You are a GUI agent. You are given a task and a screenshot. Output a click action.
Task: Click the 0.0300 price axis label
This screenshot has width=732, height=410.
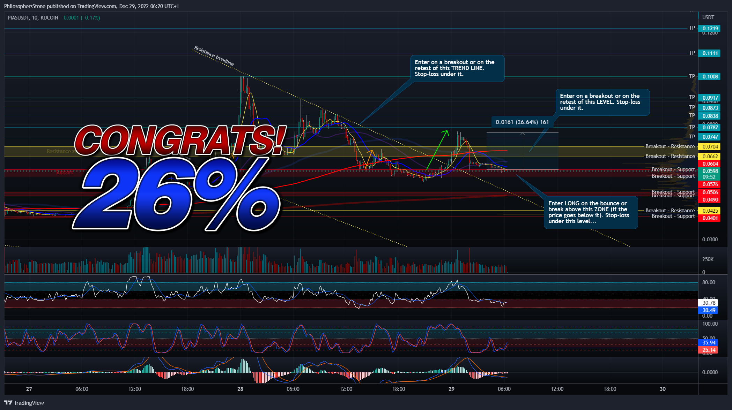[710, 240]
